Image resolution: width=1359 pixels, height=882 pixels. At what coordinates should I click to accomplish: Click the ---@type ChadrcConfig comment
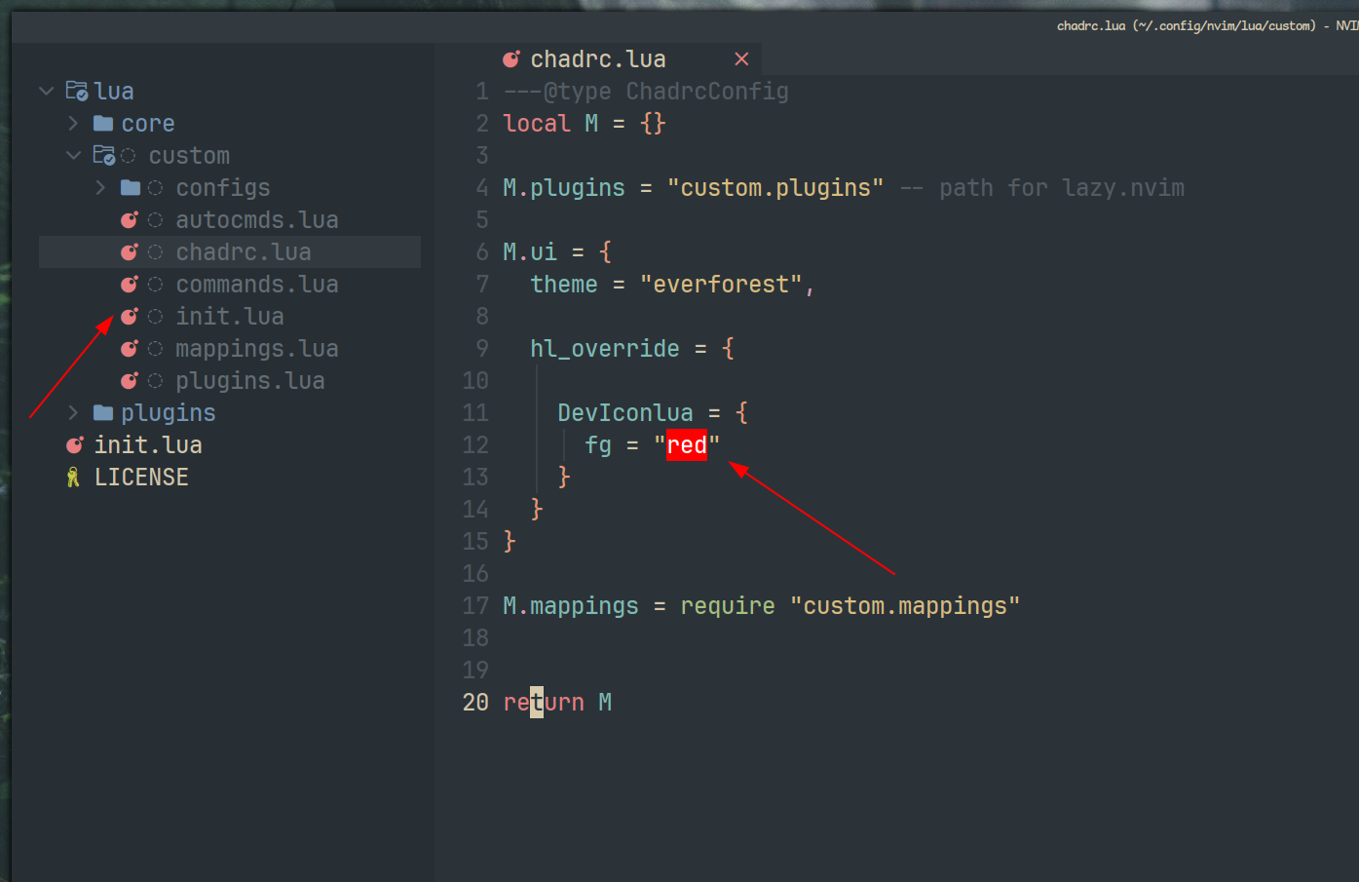[646, 92]
